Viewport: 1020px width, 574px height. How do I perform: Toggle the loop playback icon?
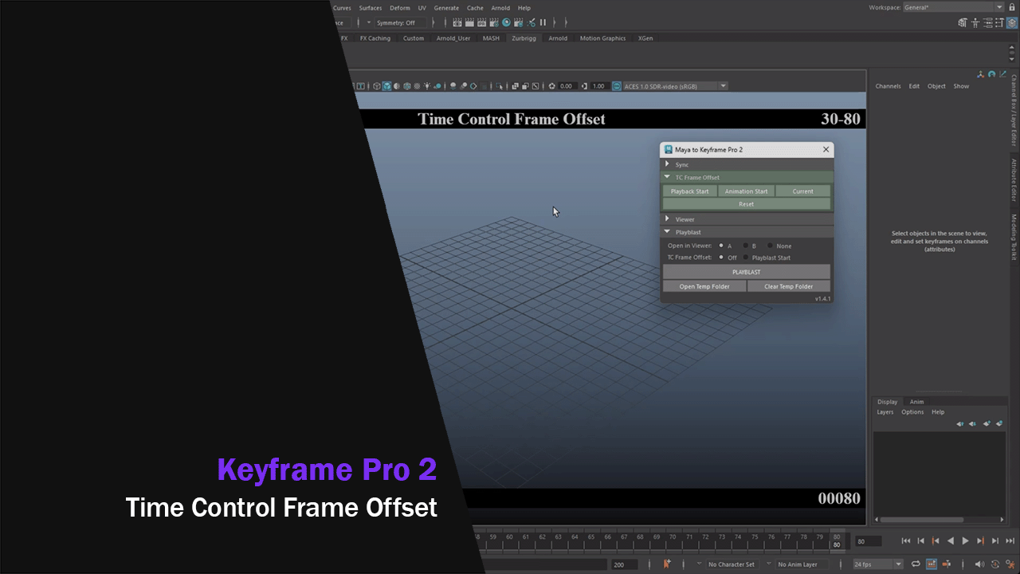916,564
